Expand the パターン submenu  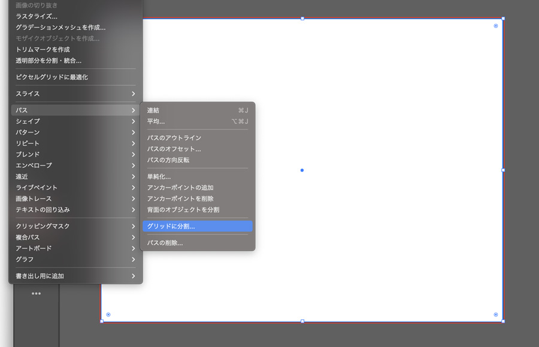pyautogui.click(x=75, y=132)
